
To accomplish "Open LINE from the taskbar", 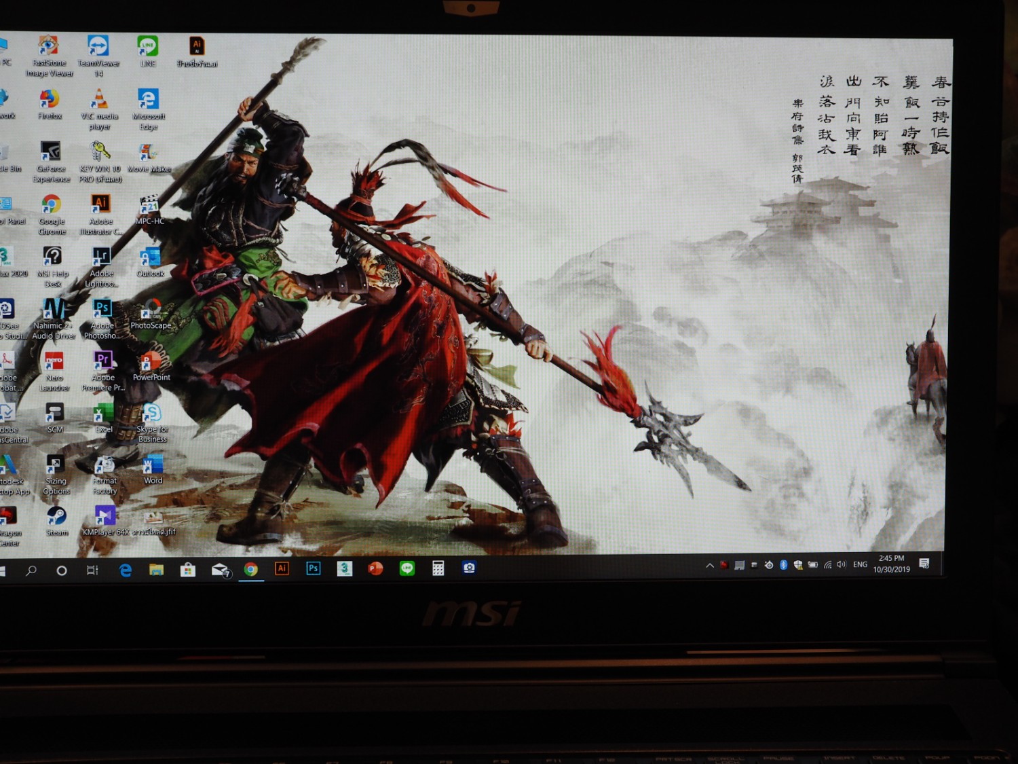I will (407, 568).
